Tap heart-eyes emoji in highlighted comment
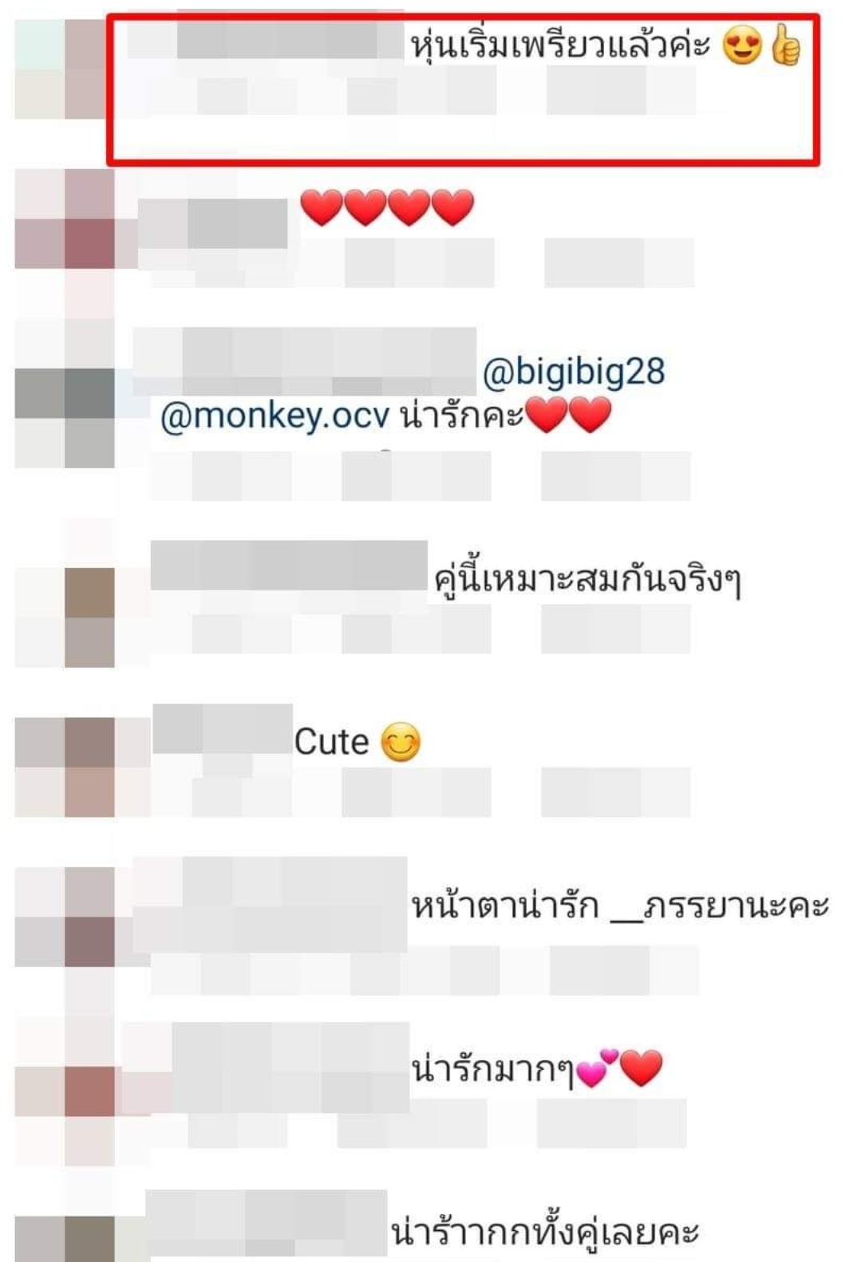 click(742, 45)
